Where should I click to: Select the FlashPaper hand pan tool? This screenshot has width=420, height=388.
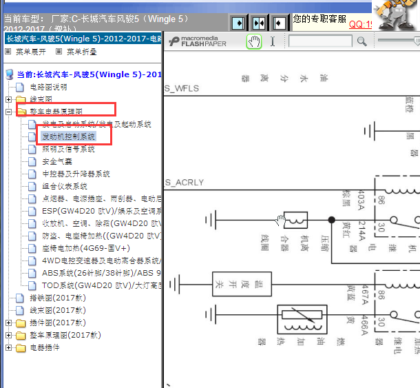[254, 41]
